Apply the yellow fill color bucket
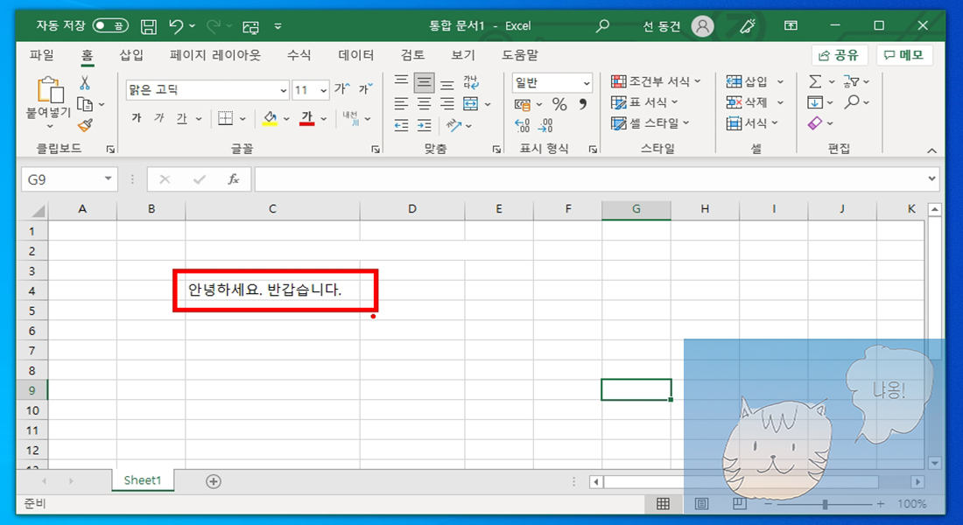The image size is (963, 525). pyautogui.click(x=270, y=118)
